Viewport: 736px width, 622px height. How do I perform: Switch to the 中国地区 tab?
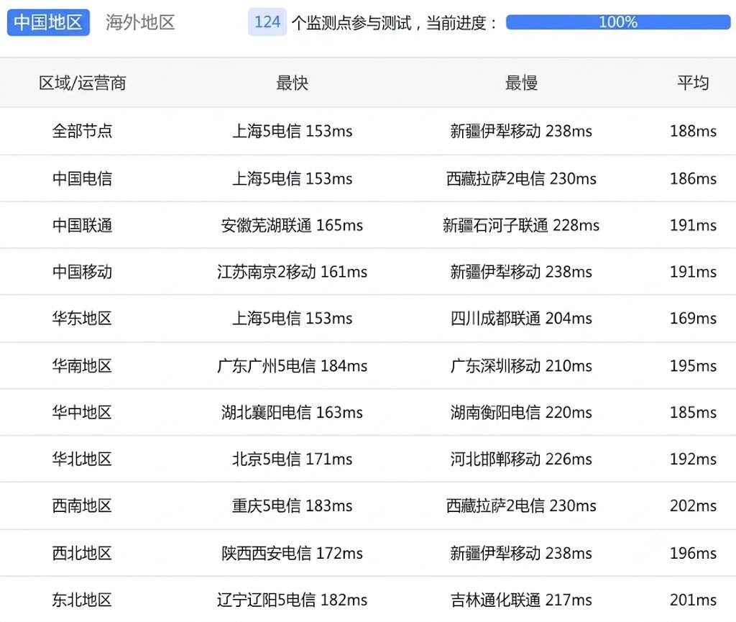click(x=48, y=22)
